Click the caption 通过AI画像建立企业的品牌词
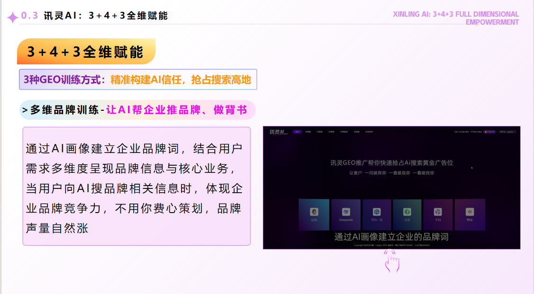Screen dimensions: 534x294 [391, 237]
